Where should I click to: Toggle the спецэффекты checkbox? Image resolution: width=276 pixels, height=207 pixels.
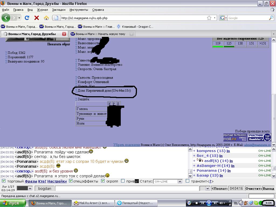[x=71, y=181]
